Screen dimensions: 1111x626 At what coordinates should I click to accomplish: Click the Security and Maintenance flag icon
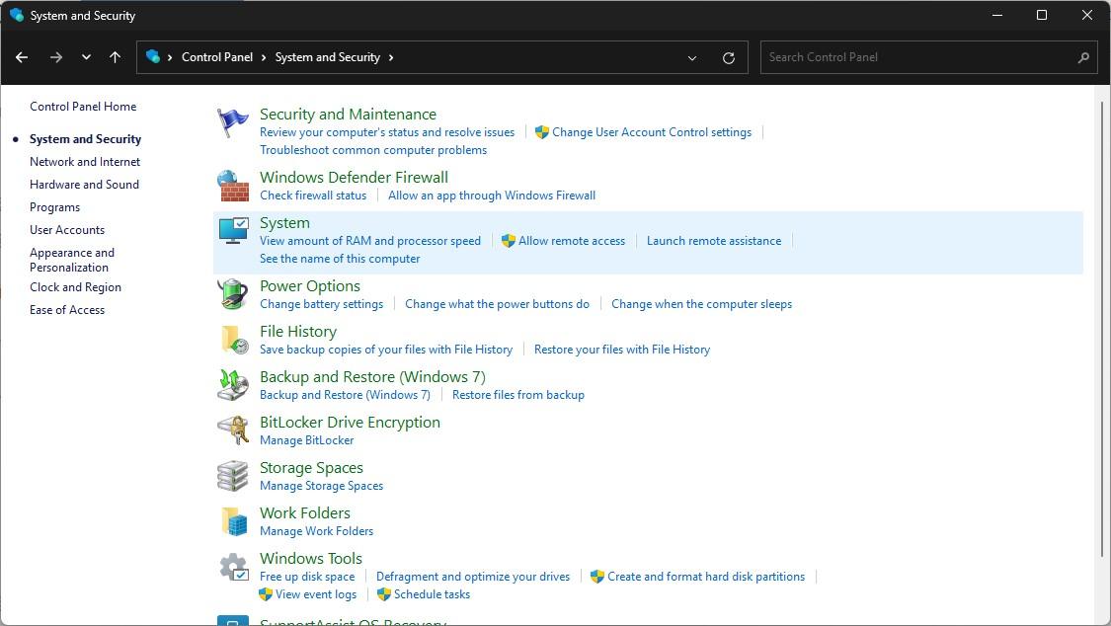[x=232, y=122]
